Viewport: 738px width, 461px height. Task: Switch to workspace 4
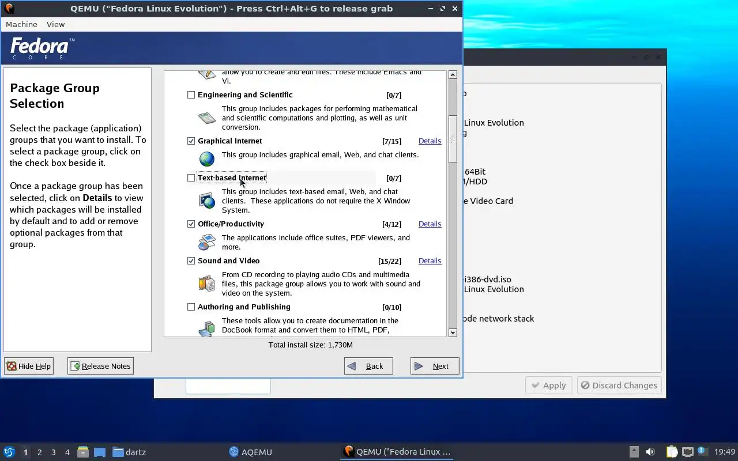67,452
